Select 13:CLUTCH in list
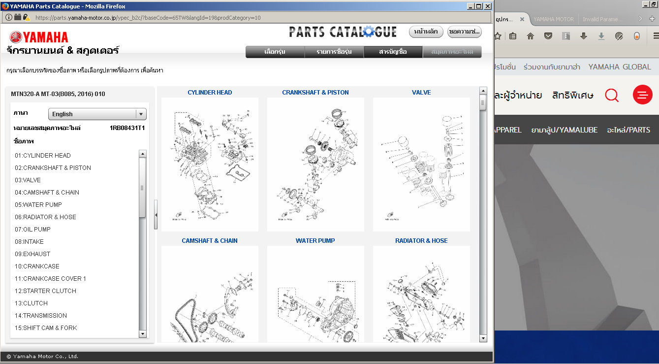659x364 pixels. 76,303
